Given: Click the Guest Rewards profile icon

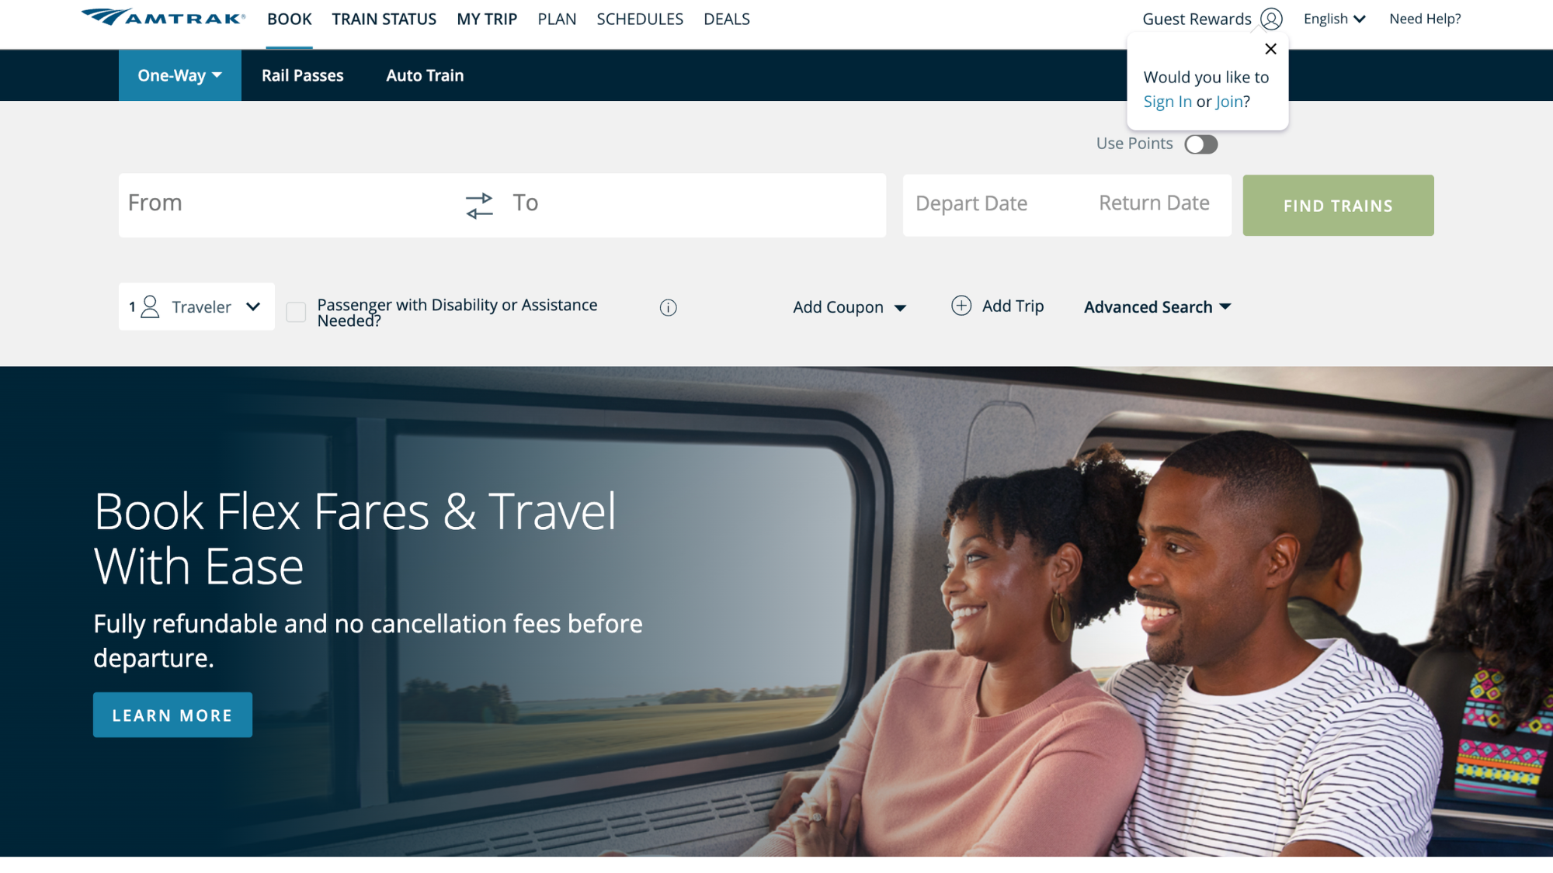Looking at the screenshot, I should [1271, 19].
